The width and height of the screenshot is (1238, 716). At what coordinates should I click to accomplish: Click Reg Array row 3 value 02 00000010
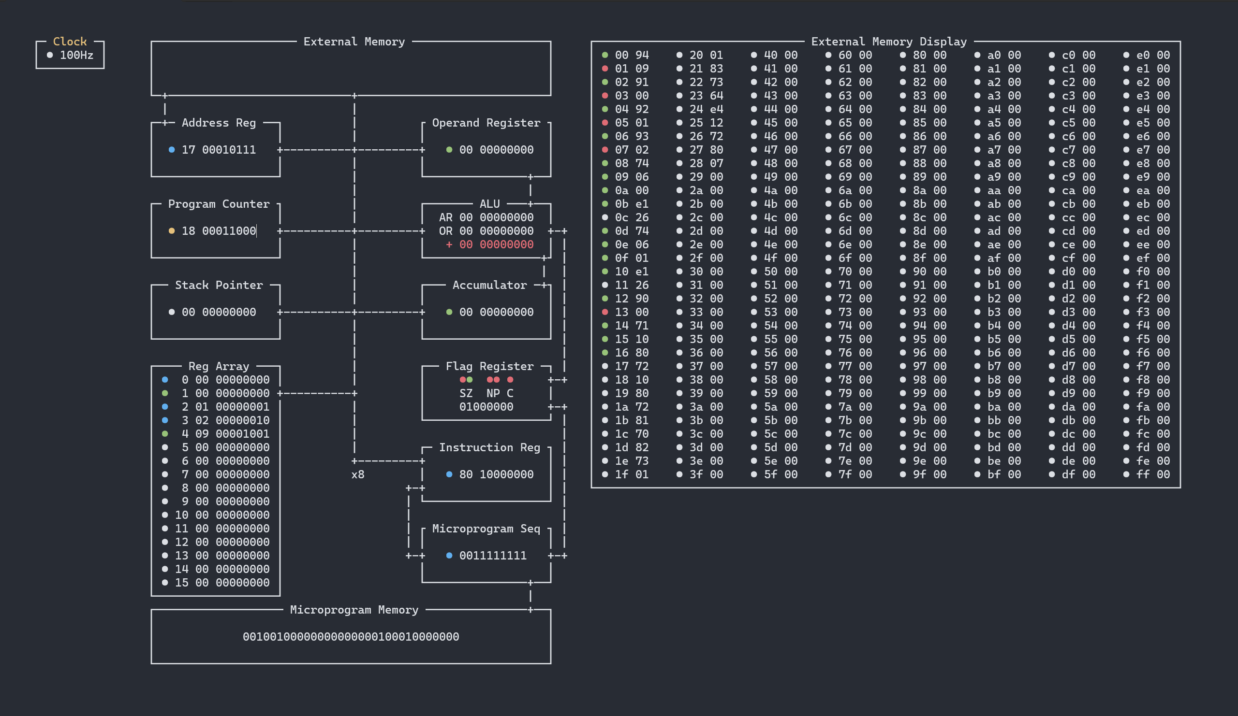(233, 421)
